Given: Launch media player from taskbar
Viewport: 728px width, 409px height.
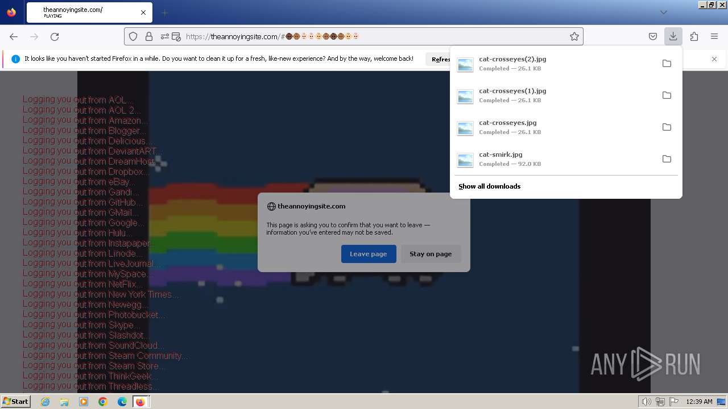Looking at the screenshot, I should pos(84,402).
